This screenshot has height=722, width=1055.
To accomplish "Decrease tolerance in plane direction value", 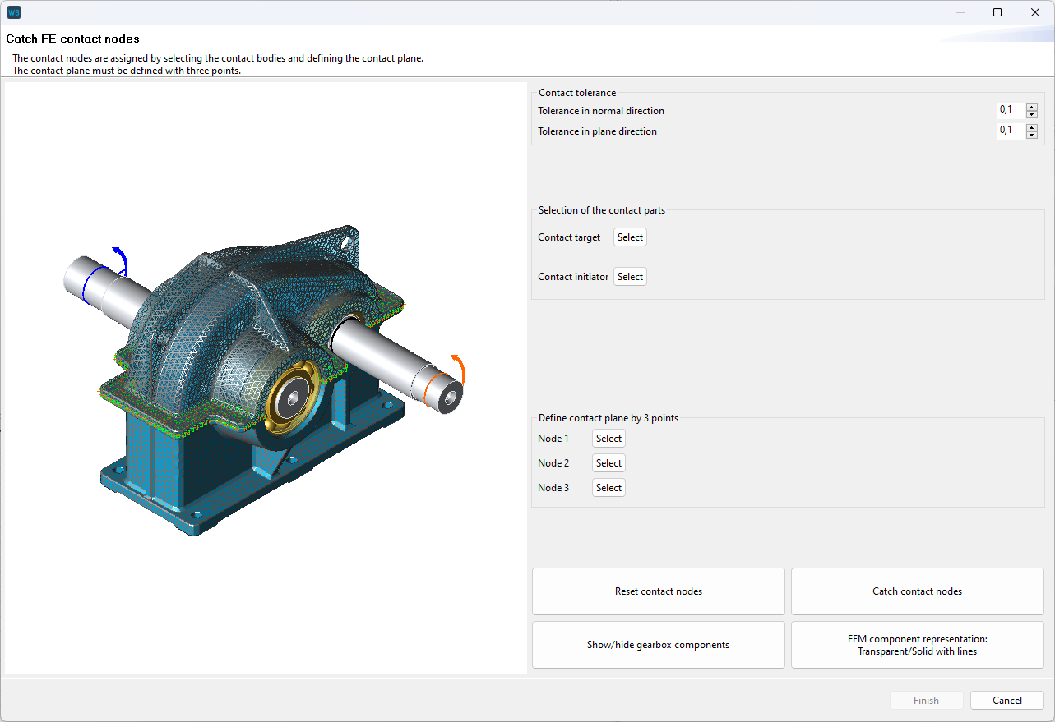I will [x=1031, y=136].
